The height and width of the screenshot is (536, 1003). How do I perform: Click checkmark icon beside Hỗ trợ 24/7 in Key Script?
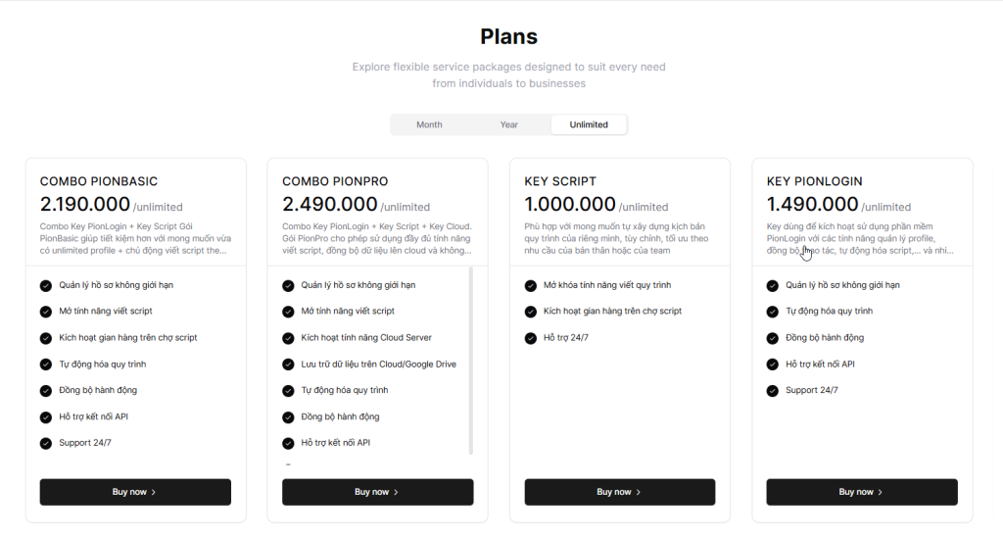(531, 338)
